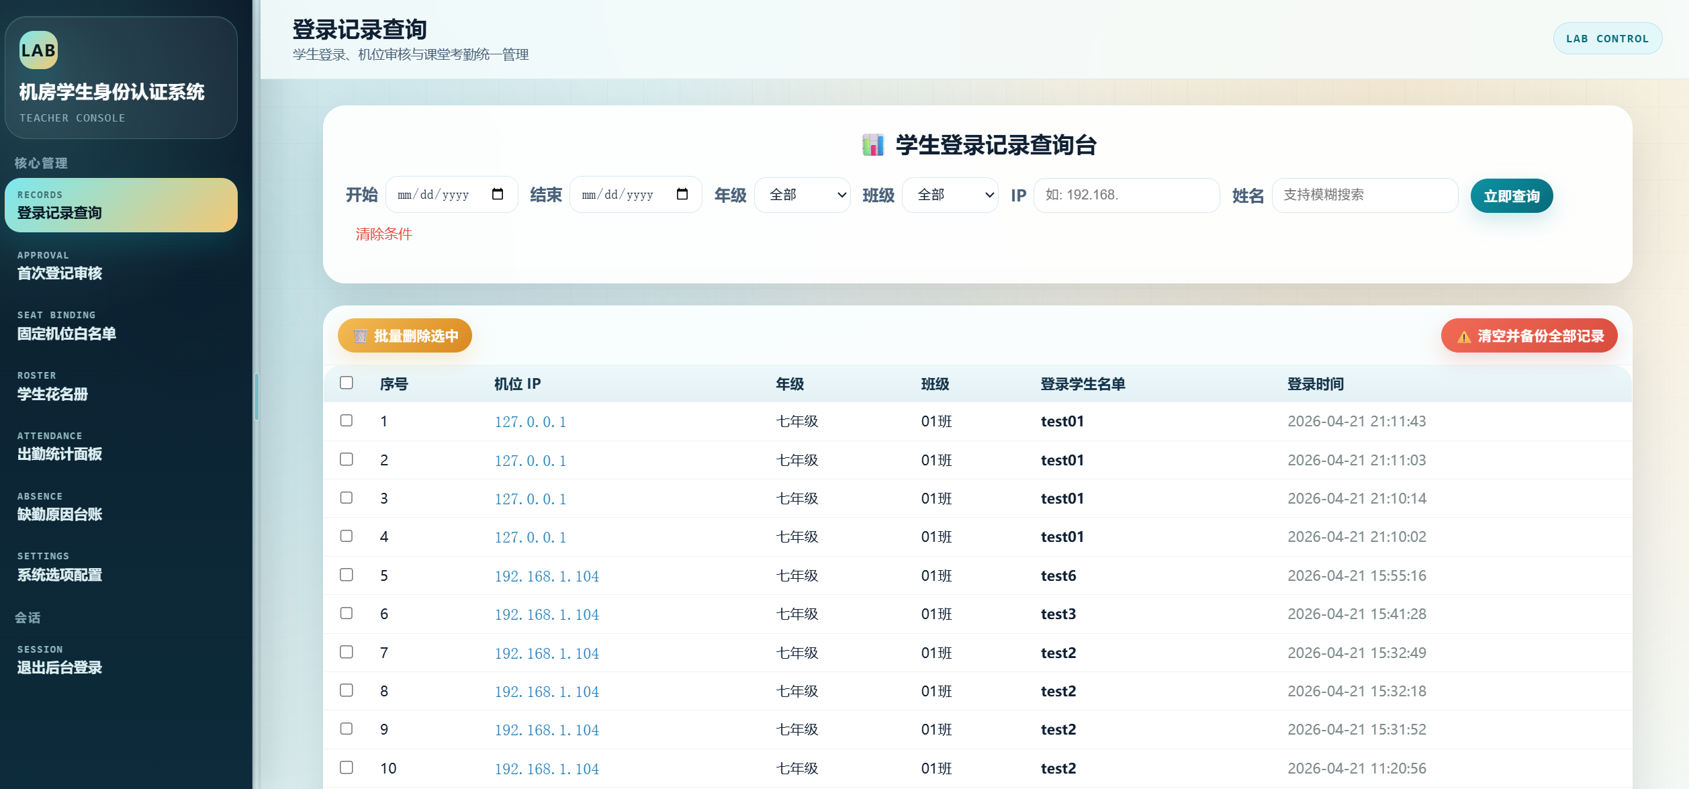Open the 年级 grade dropdown
Viewport: 1689px width, 789px height.
[803, 195]
